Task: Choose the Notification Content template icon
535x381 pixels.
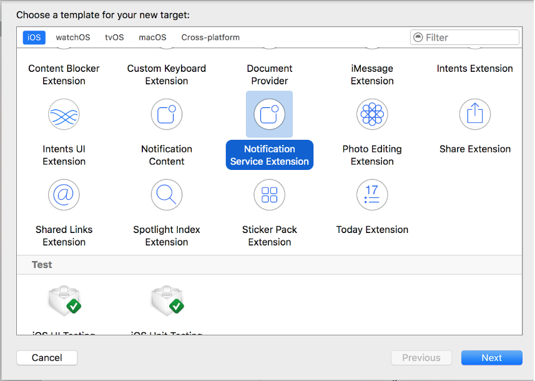Action: point(167,114)
